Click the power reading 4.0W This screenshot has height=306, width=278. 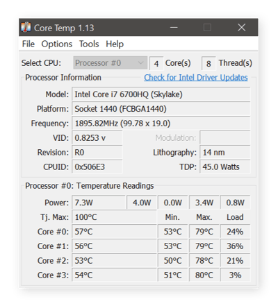point(142,203)
